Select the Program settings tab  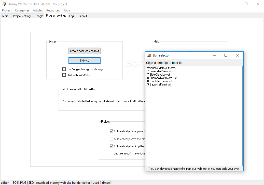(x=56, y=16)
